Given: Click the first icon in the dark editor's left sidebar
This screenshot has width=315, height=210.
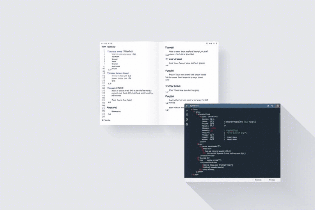Looking at the screenshot, I should [x=187, y=110].
